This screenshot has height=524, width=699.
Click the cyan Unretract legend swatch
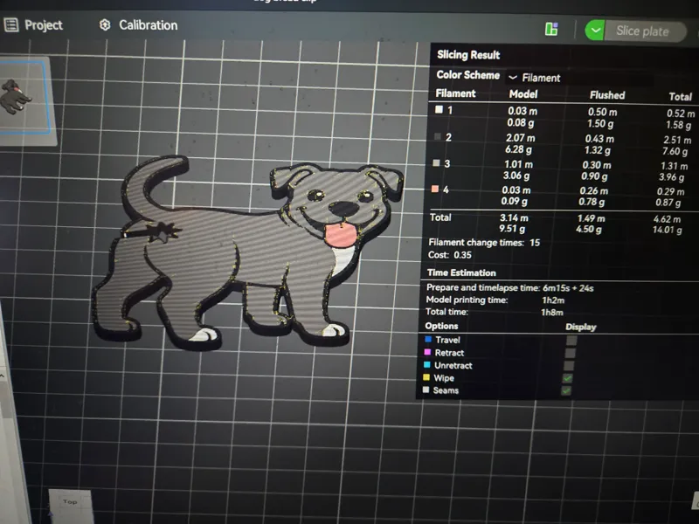point(427,364)
